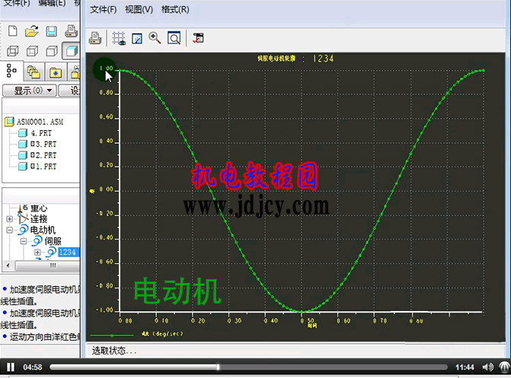
Task: Pause the video playback
Action: pos(11,367)
